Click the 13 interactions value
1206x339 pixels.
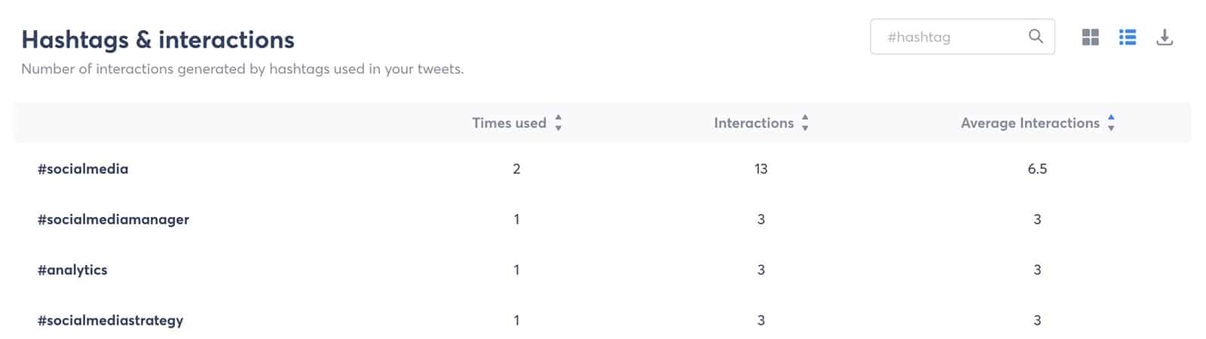761,169
